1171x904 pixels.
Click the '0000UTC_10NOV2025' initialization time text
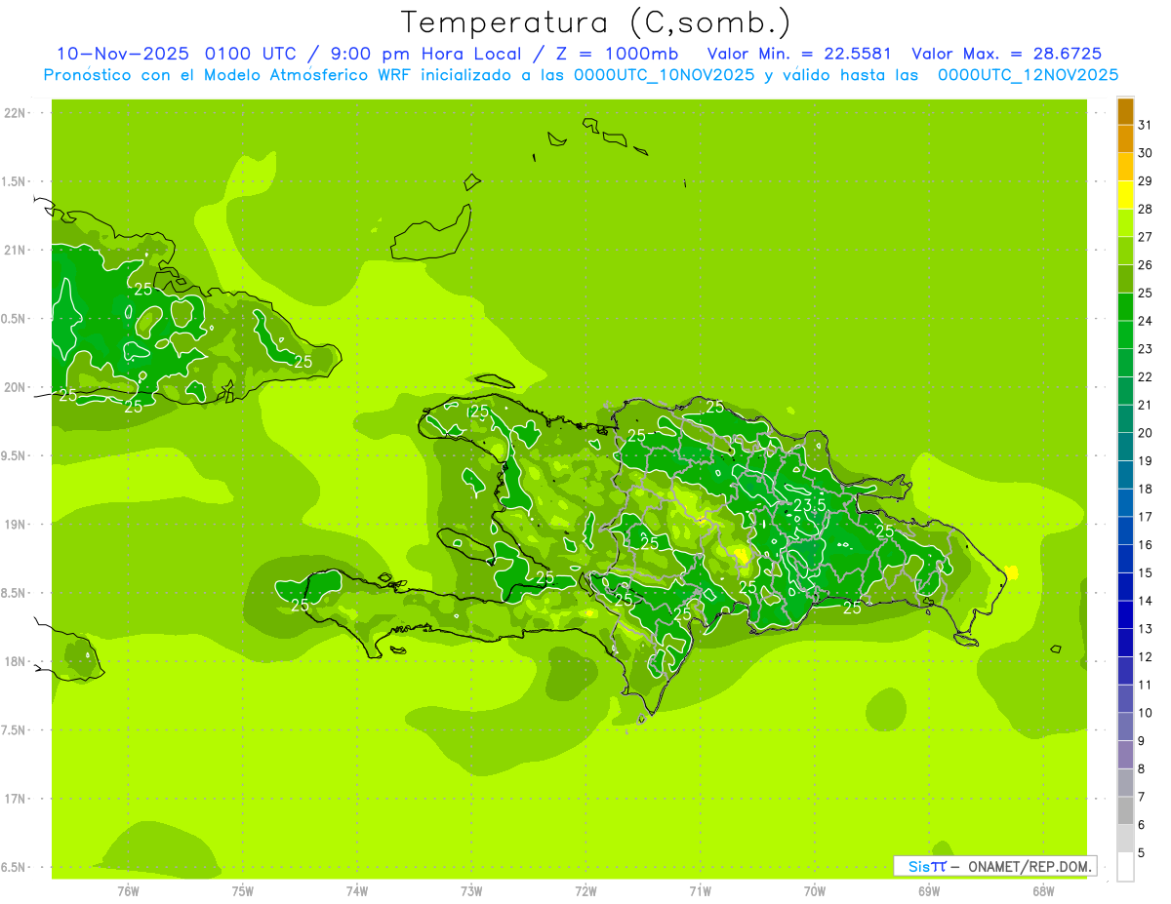point(664,75)
